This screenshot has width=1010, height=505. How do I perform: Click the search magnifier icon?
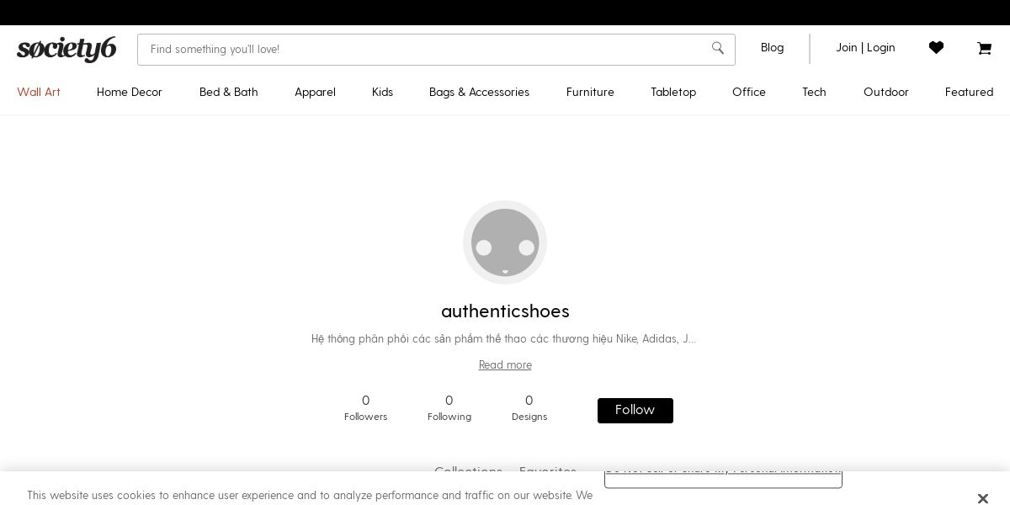(x=718, y=48)
